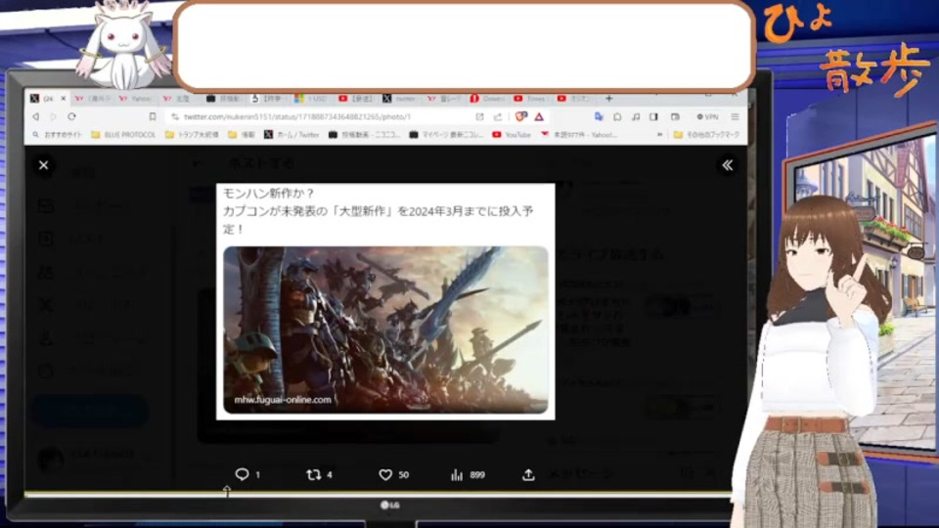The image size is (939, 528).
Task: Open the マイページ bookmark
Action: 447,135
